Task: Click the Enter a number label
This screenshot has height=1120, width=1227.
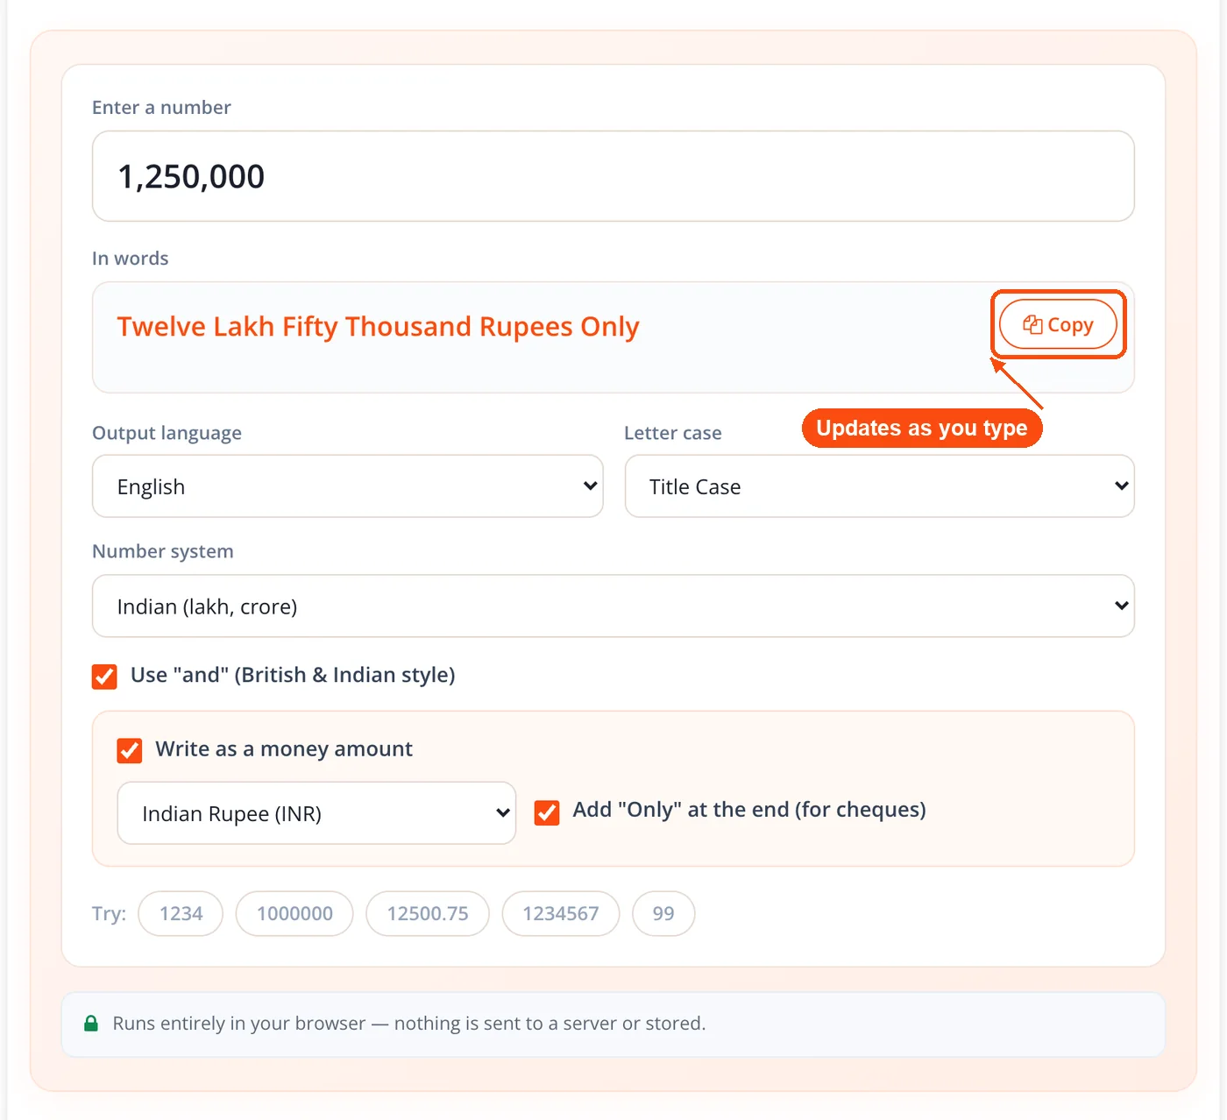Action: pyautogui.click(x=161, y=107)
